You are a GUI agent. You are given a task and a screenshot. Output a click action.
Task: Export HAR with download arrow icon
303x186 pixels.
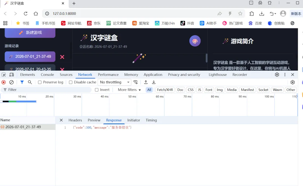pos(154,82)
